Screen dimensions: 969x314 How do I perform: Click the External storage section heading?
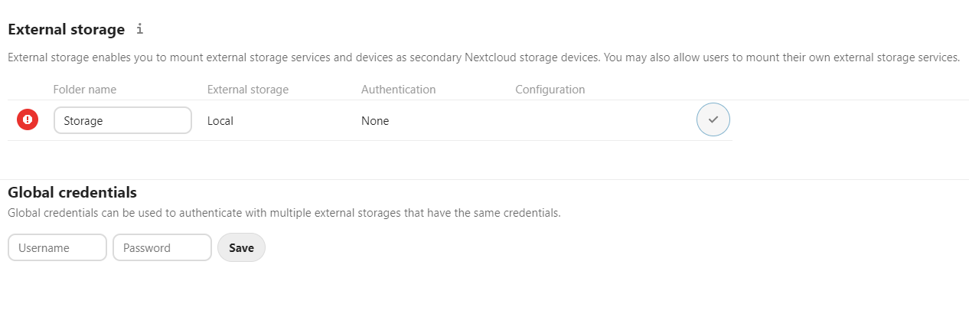66,30
